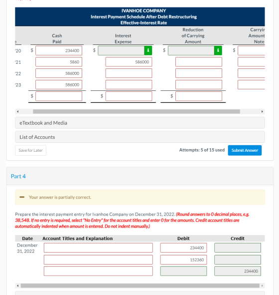
Task: Click the schedule's horizontal scrollbar thumb
Action: click(x=137, y=112)
